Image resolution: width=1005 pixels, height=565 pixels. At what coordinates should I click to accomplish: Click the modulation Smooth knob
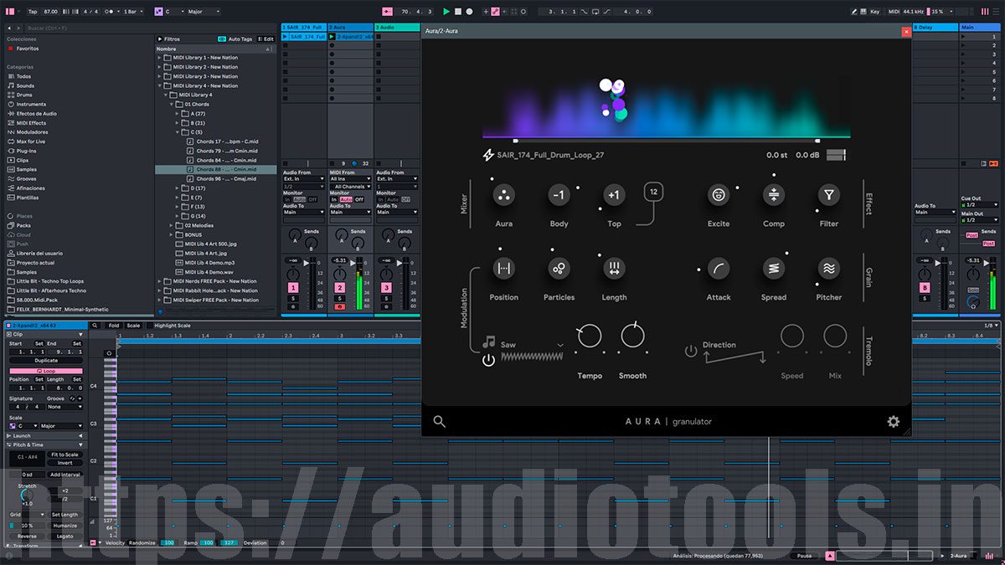(x=633, y=336)
